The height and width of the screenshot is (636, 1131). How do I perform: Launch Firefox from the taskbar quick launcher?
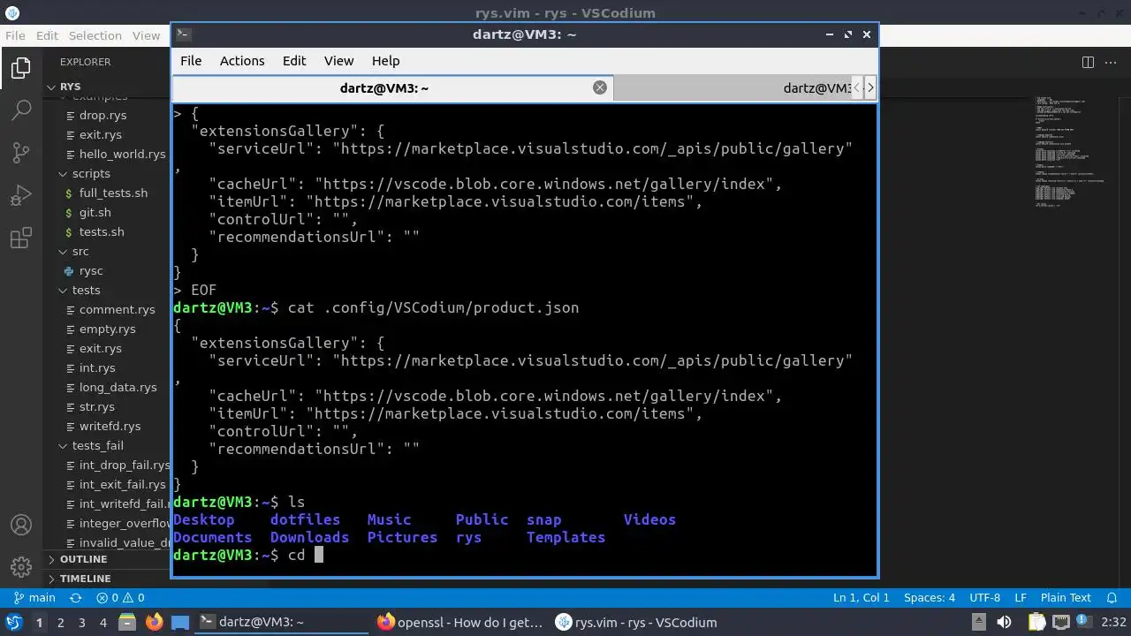(x=154, y=623)
